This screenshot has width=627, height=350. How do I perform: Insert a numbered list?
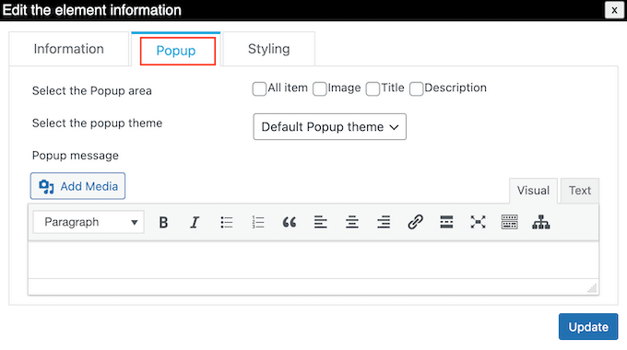(x=258, y=222)
